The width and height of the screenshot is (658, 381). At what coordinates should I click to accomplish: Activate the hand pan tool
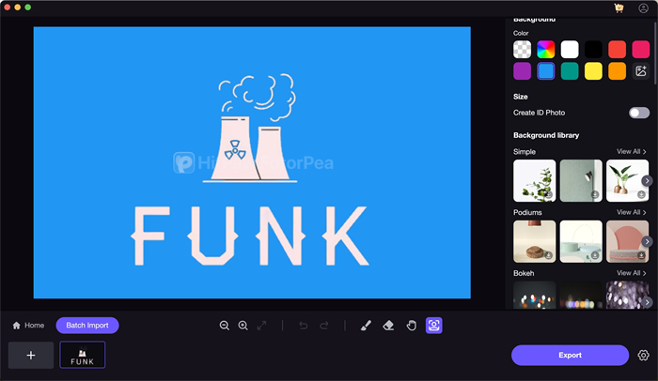(x=411, y=326)
